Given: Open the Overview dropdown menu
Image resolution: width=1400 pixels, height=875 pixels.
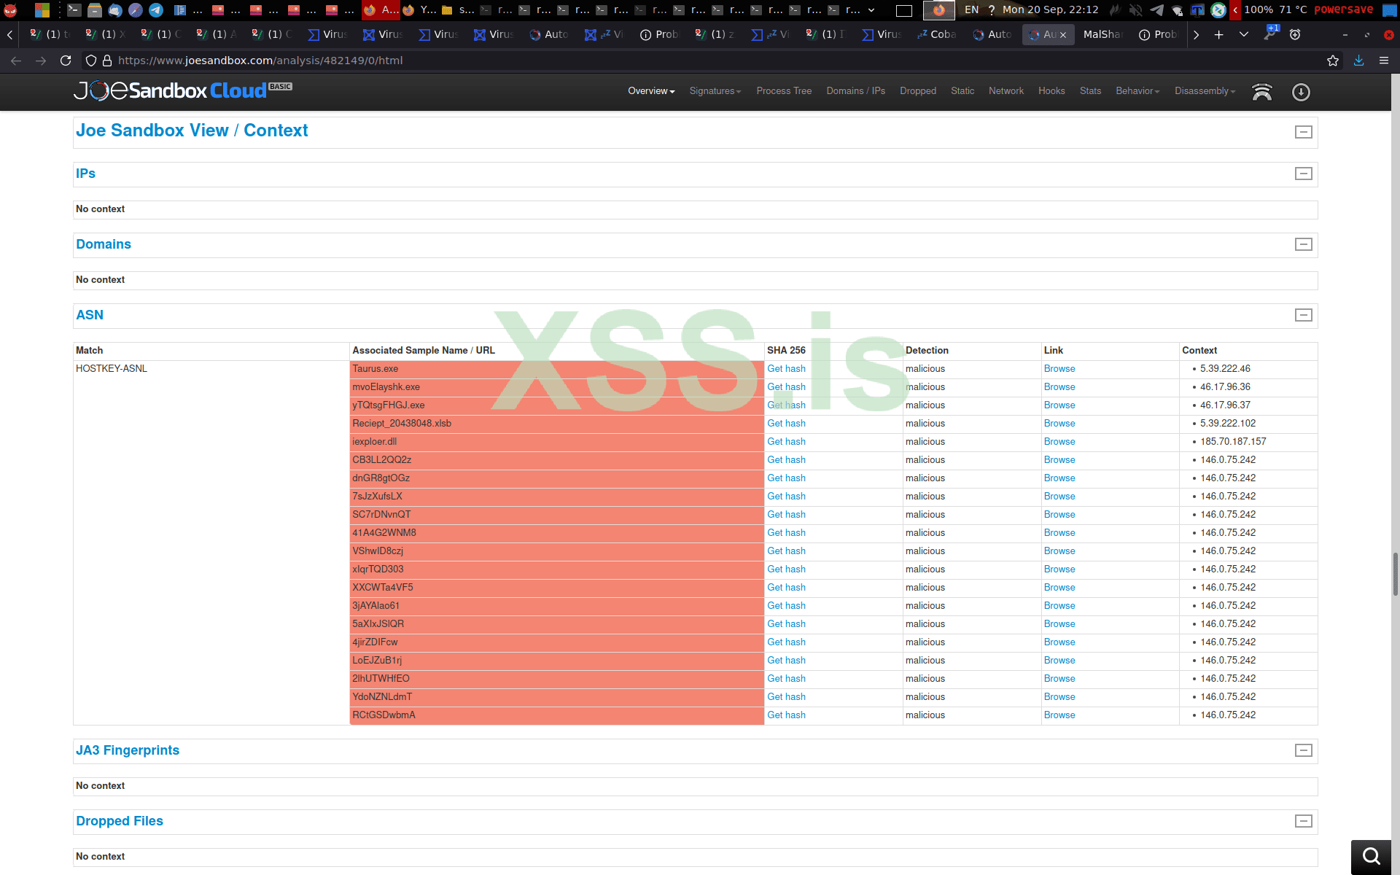Looking at the screenshot, I should pyautogui.click(x=650, y=91).
